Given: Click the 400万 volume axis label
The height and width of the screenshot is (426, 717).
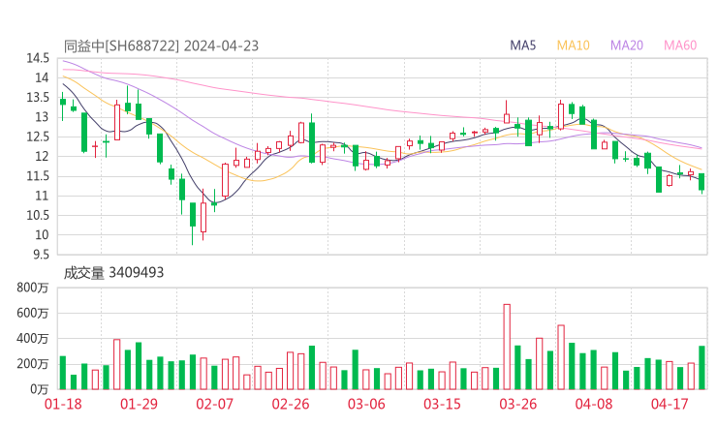Looking at the screenshot, I should (33, 339).
